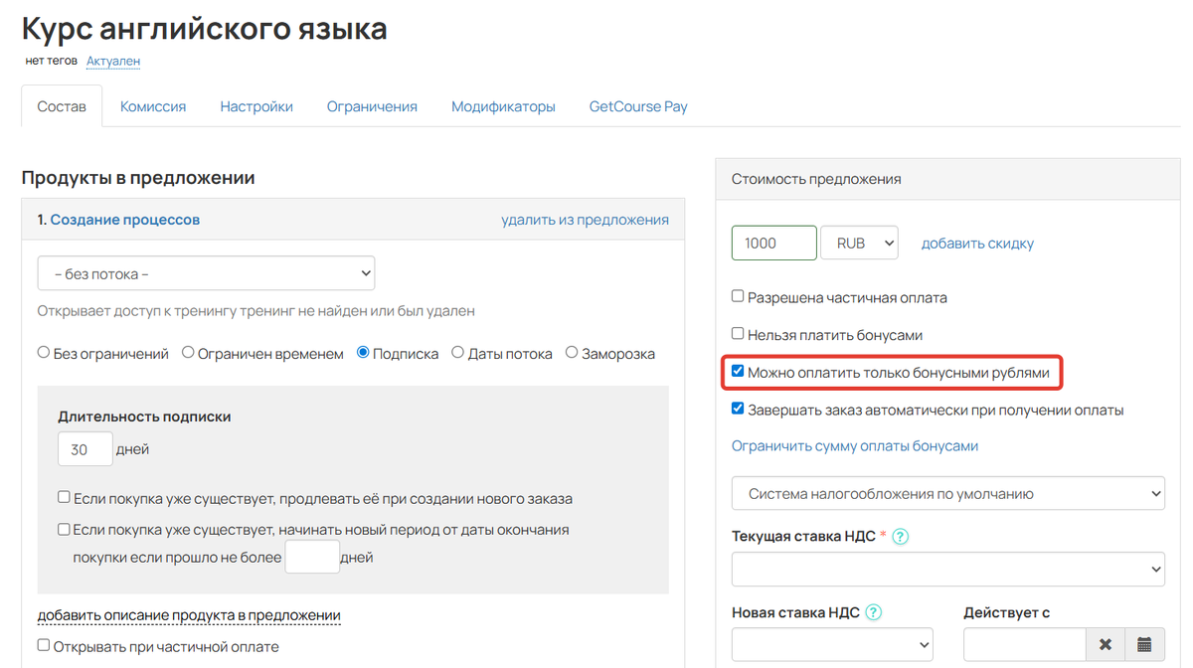Clear the 'Действует с' date with the X icon
Viewport: 1193px width, 668px height.
(x=1107, y=644)
